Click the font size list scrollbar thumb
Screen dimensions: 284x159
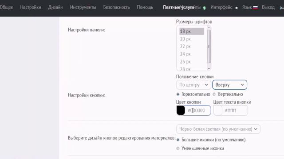[209, 46]
